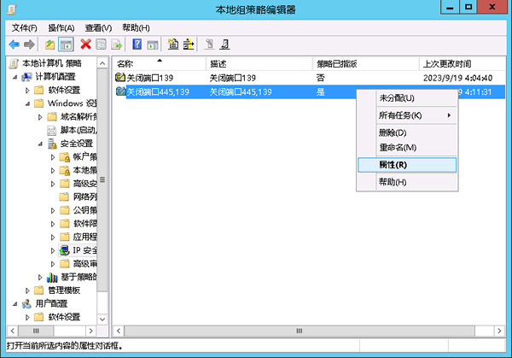Click the manage IP filter lists icon
The height and width of the screenshot is (358, 512).
point(189,44)
